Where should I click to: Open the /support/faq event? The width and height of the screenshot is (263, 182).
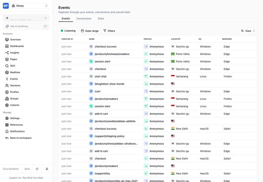pyautogui.click(x=102, y=174)
